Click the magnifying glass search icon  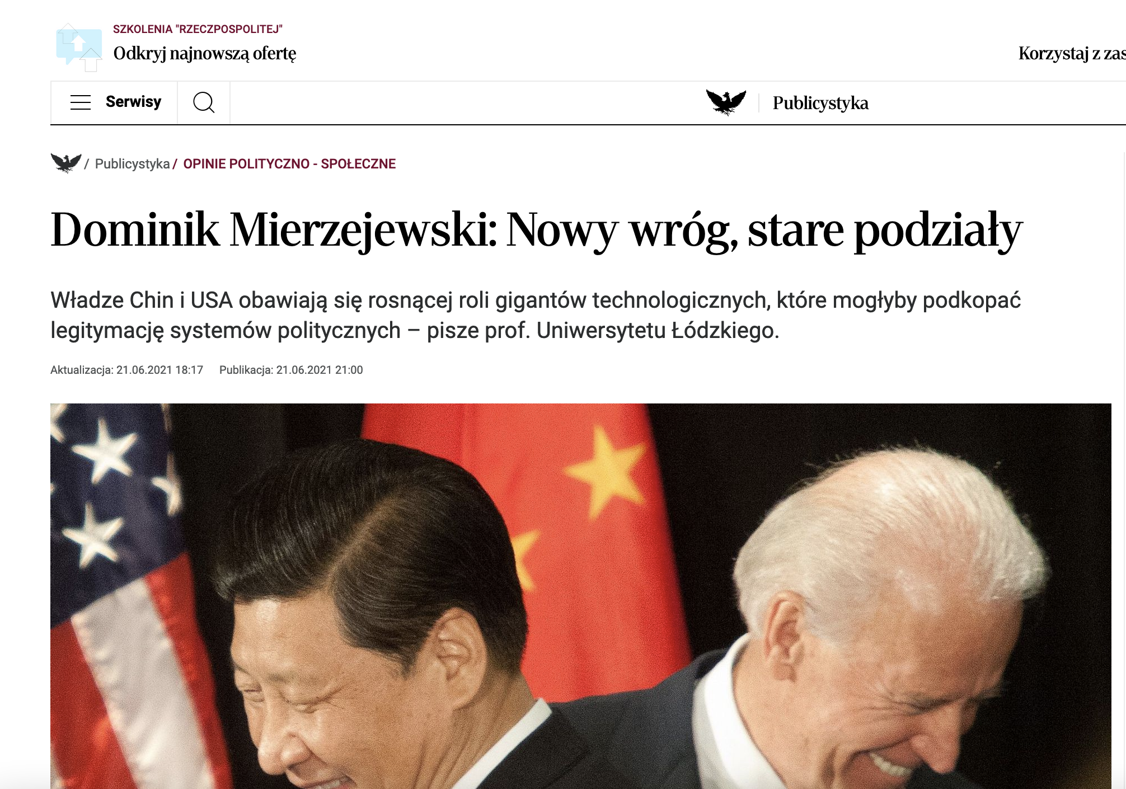tap(204, 102)
